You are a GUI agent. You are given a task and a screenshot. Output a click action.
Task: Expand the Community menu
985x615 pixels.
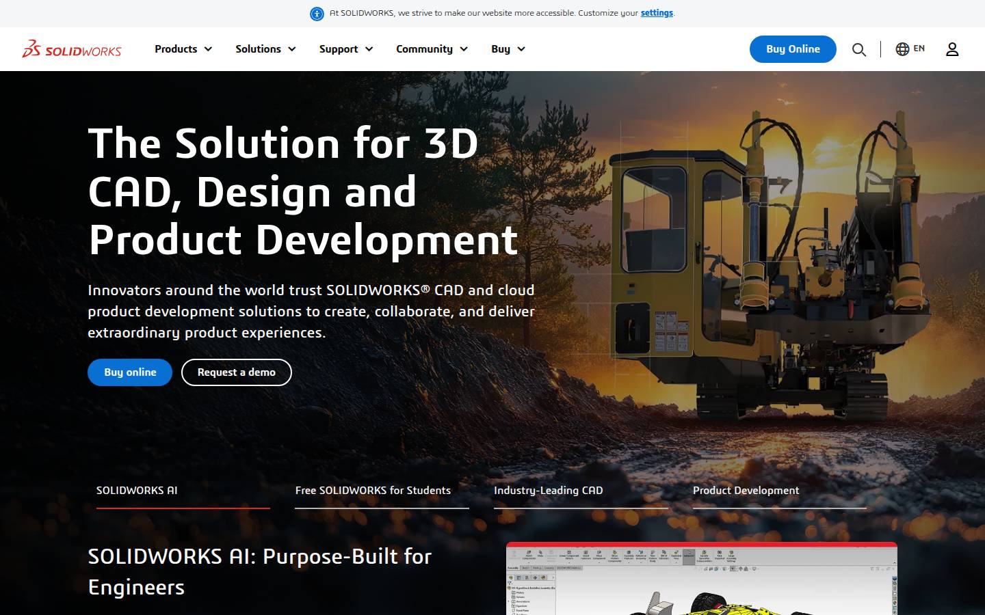pyautogui.click(x=432, y=49)
